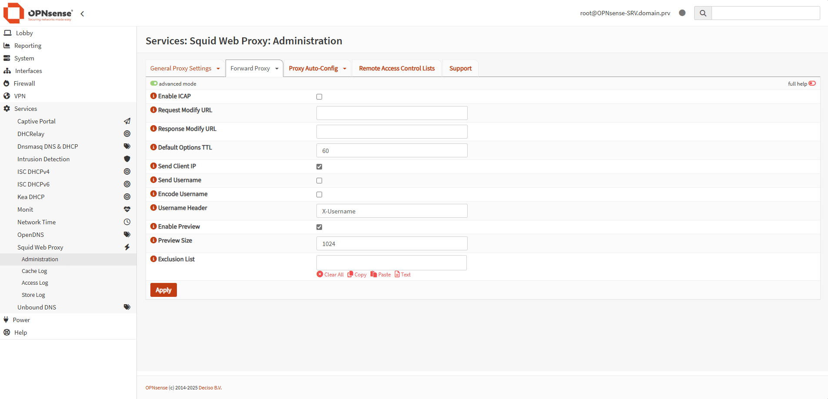The image size is (828, 399).
Task: Click the ISC DHCPv6 target icon
Action: click(127, 184)
